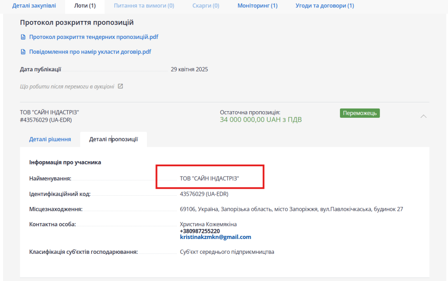This screenshot has width=448, height=281.
Task: Open the Деталі закупівлі tab
Action: point(34,6)
